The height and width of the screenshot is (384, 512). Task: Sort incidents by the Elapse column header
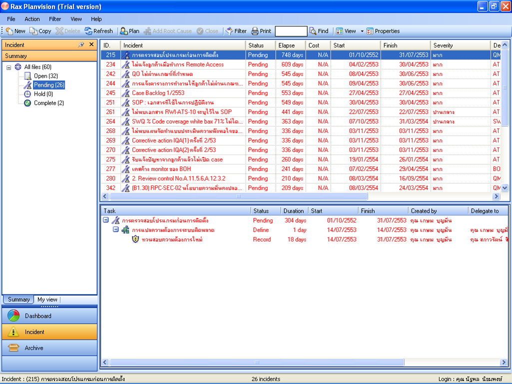tap(290, 45)
